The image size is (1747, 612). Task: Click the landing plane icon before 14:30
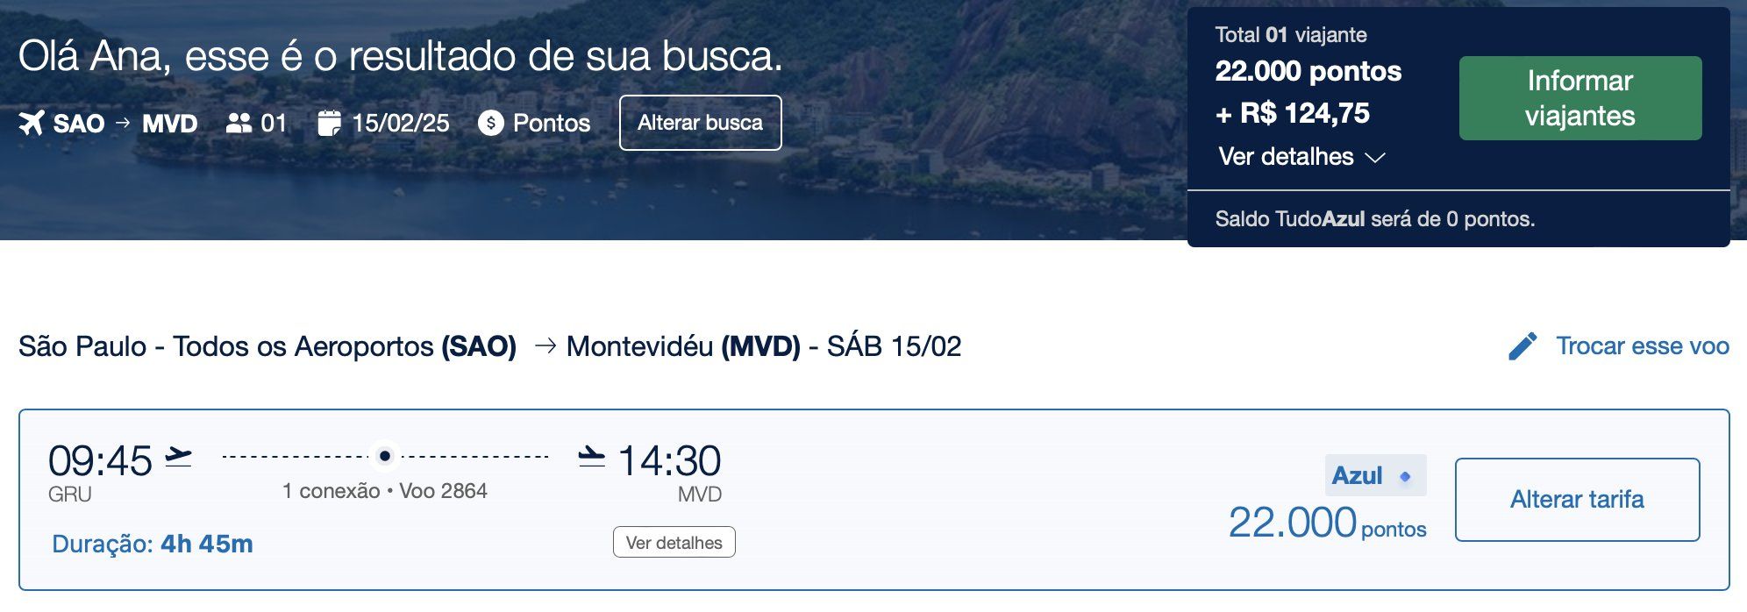coord(592,457)
